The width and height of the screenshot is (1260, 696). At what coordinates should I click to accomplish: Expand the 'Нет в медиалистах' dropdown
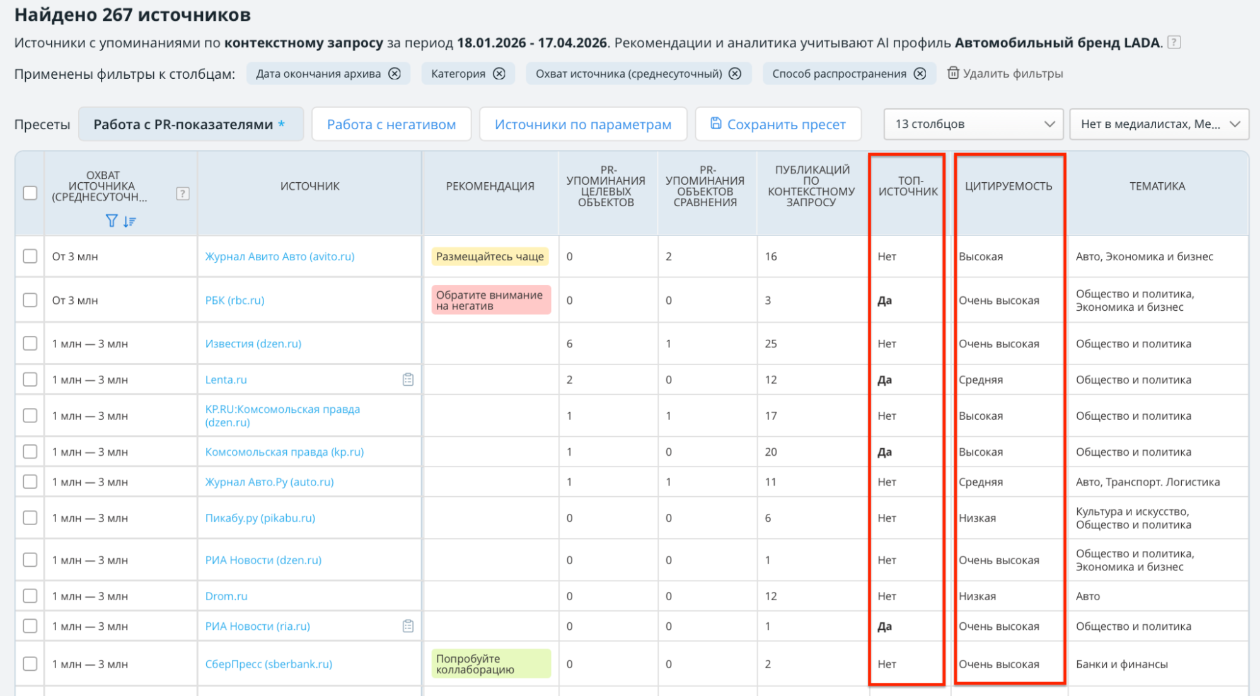1159,124
